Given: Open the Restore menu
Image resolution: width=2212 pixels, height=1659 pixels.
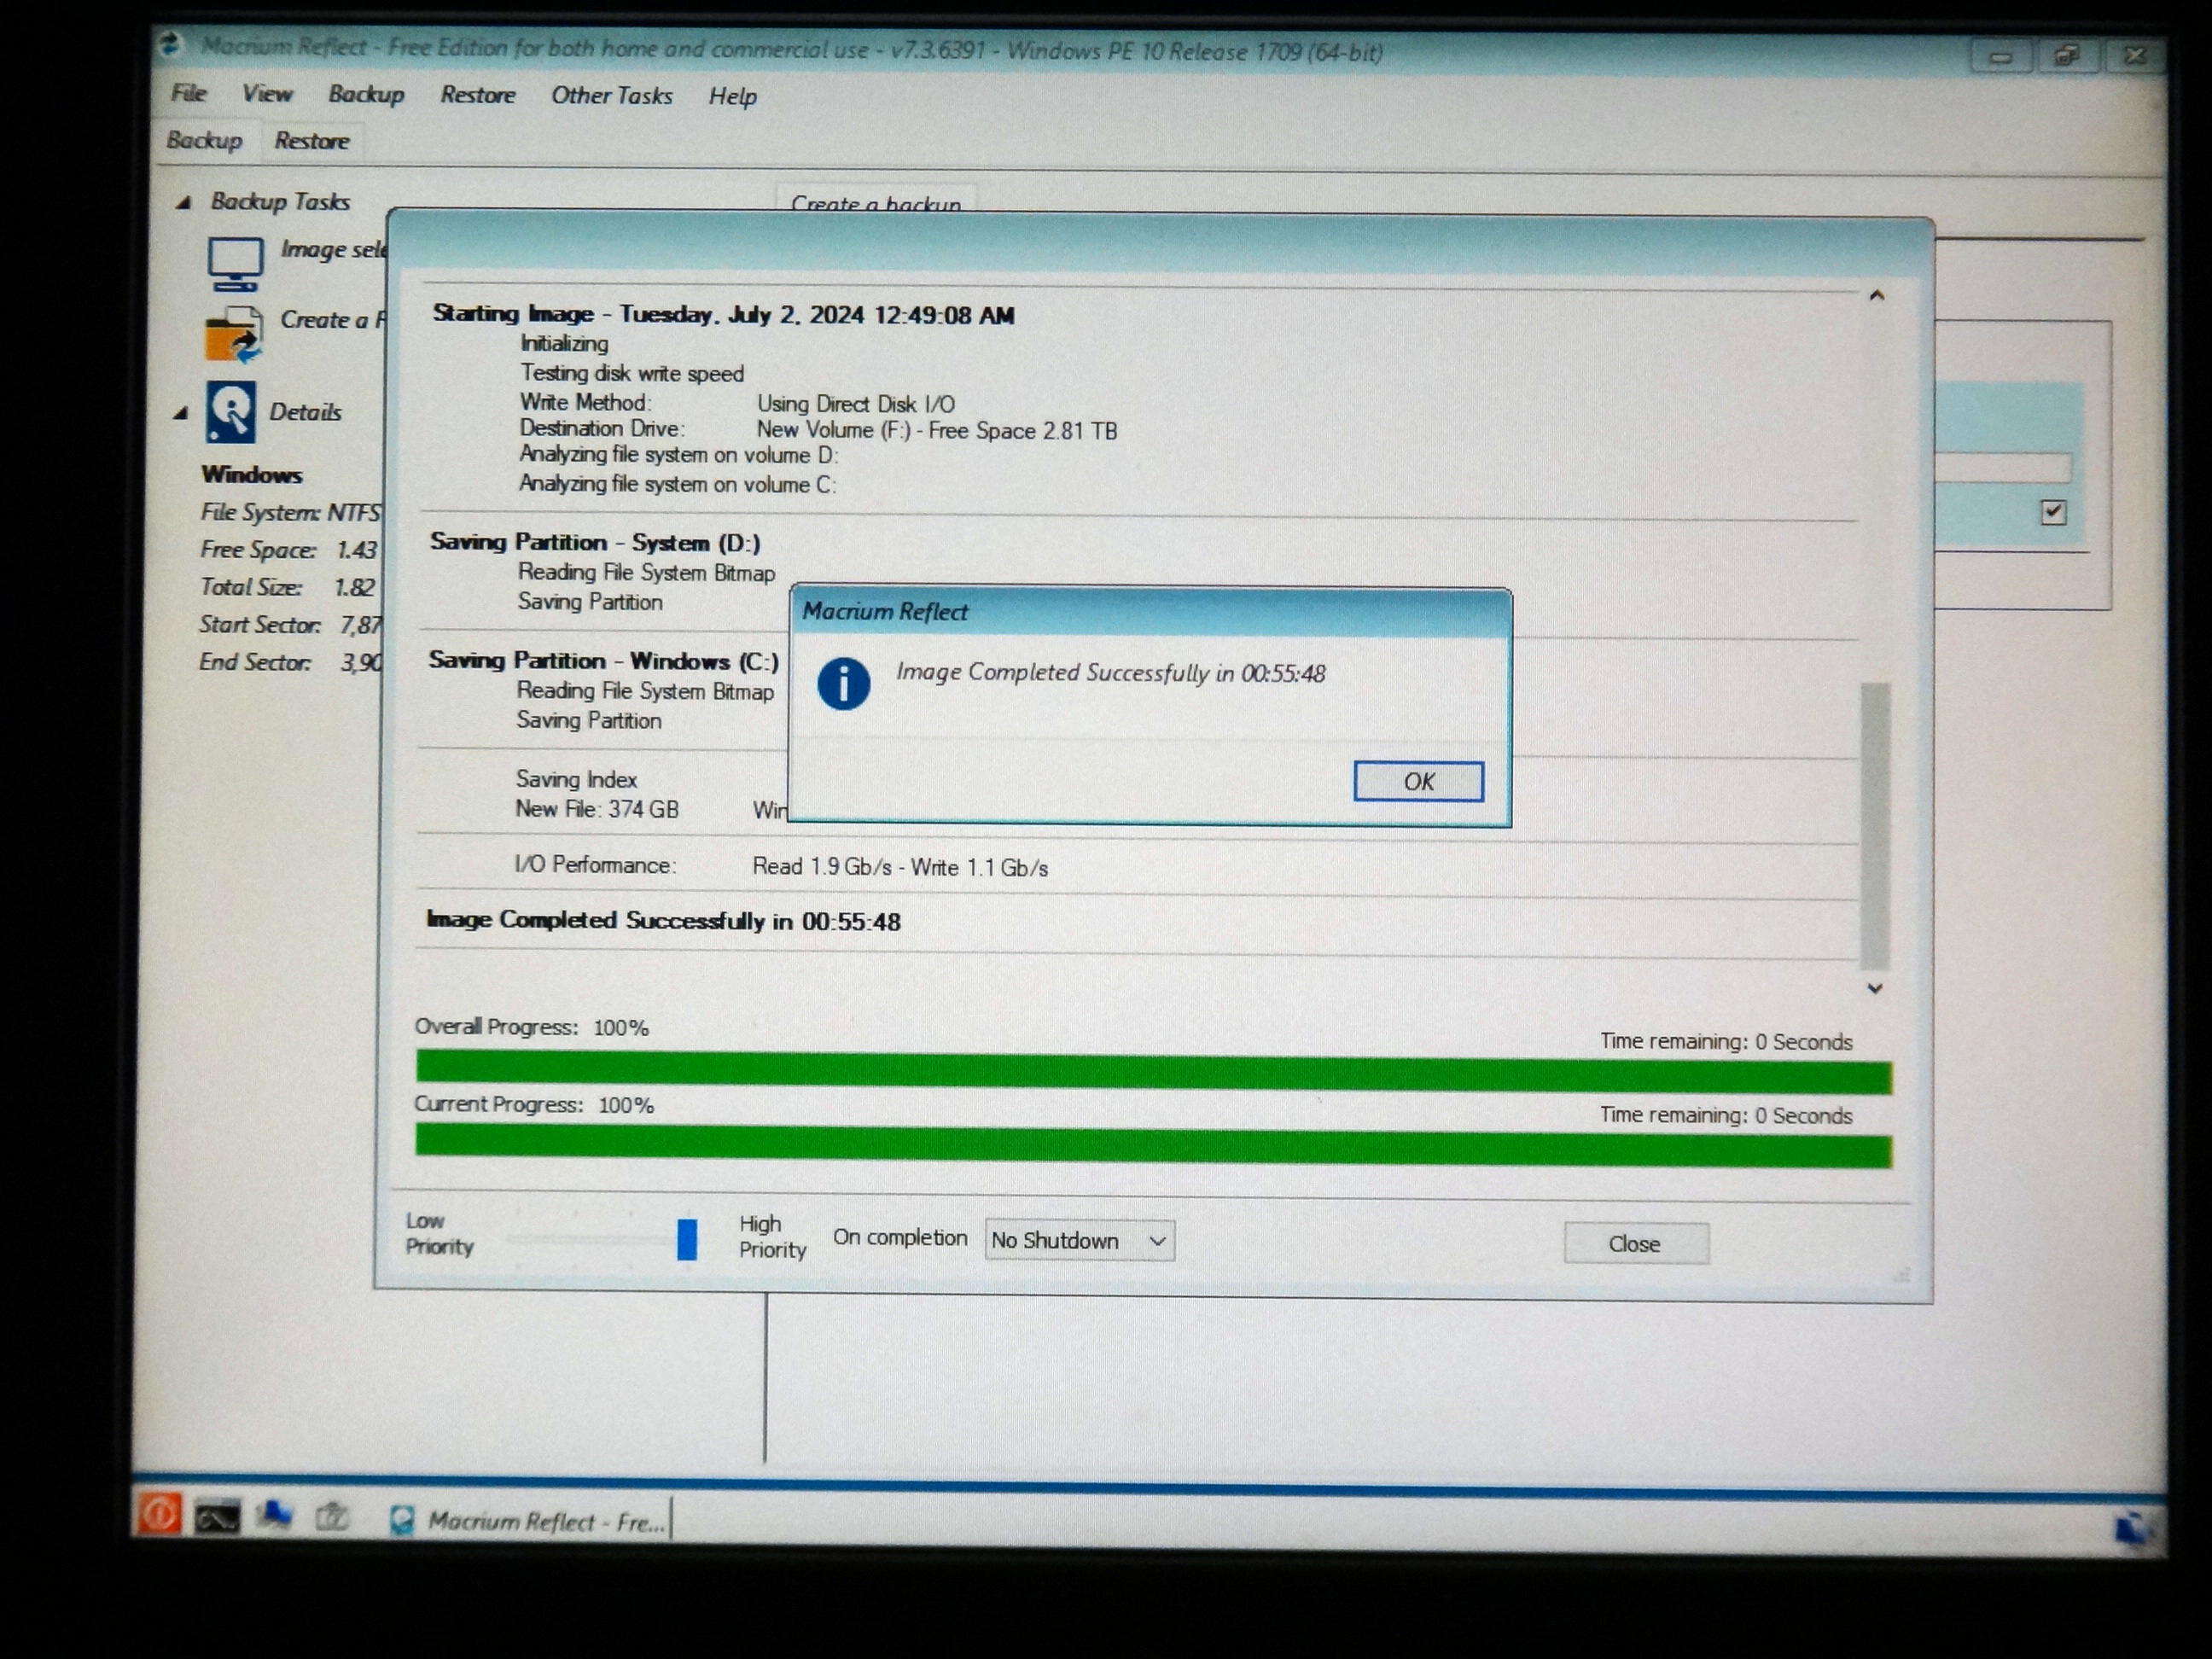Looking at the screenshot, I should coord(478,95).
